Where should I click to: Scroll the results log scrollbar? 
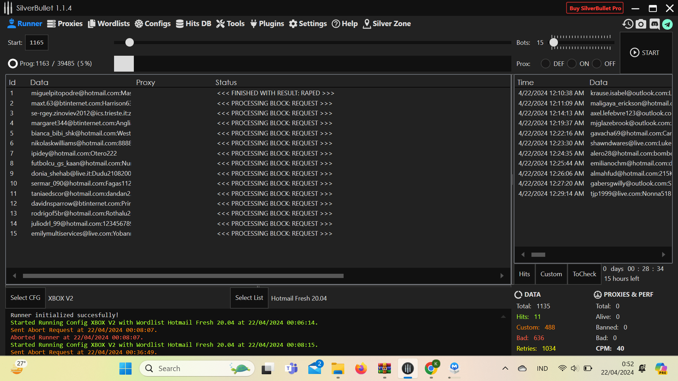click(538, 255)
